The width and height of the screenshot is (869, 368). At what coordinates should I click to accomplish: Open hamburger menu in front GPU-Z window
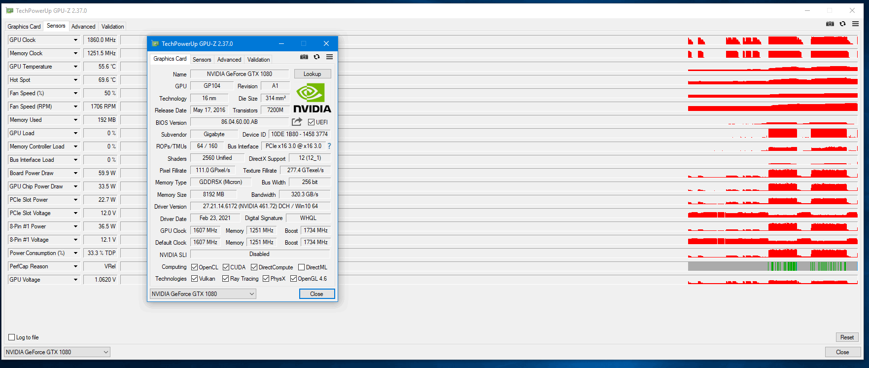329,57
